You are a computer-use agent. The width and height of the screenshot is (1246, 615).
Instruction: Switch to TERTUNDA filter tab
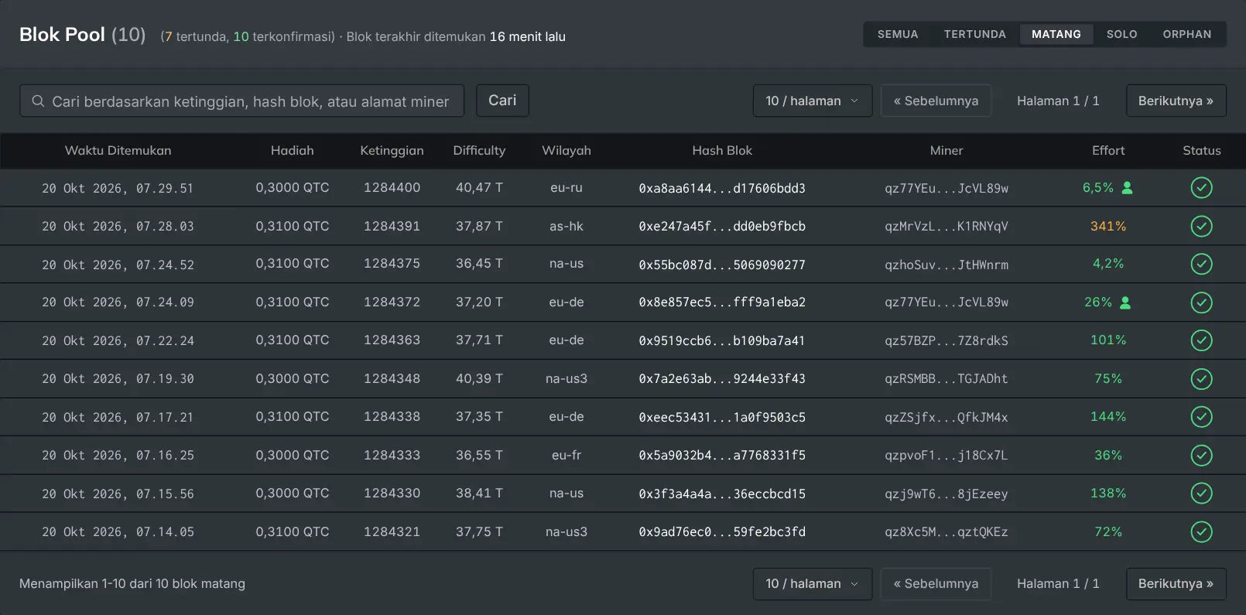pyautogui.click(x=975, y=34)
